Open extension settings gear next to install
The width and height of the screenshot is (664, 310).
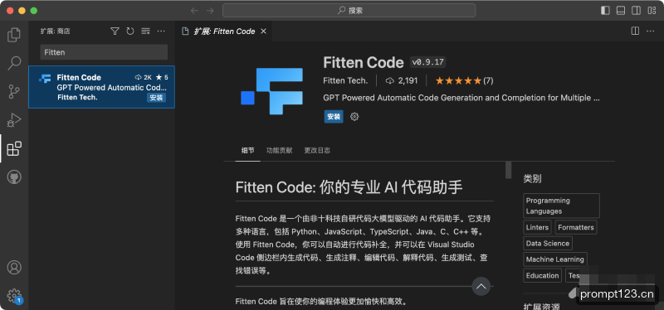pyautogui.click(x=354, y=117)
